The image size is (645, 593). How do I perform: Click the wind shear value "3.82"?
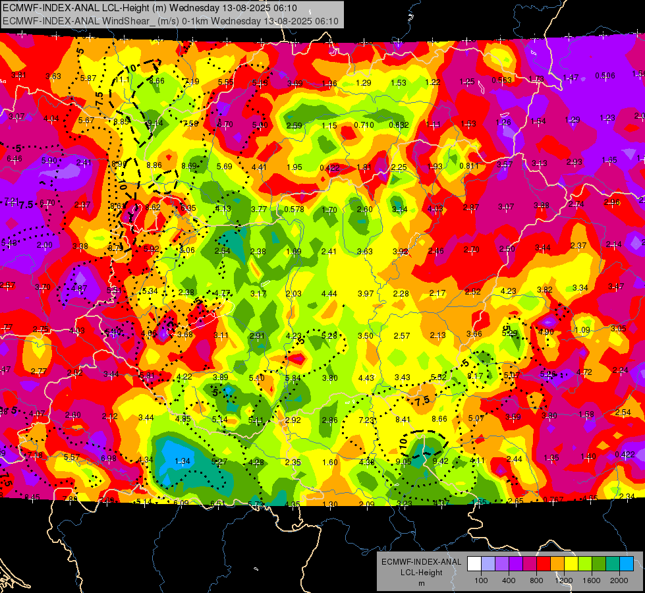(545, 290)
